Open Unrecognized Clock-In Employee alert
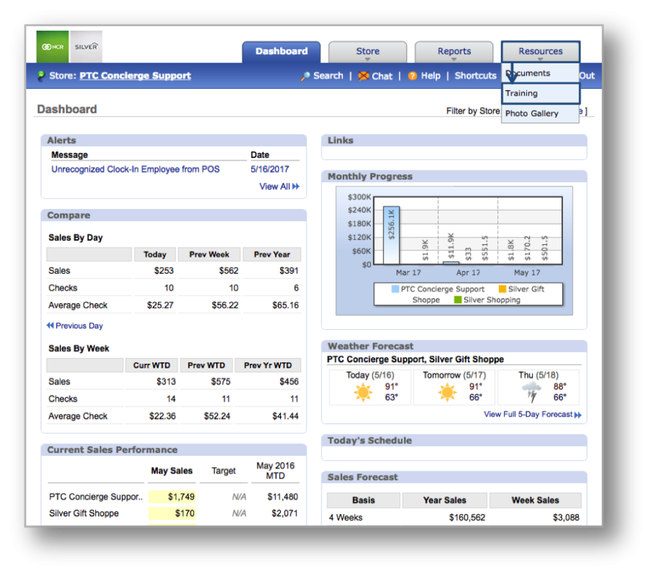The image size is (653, 576). [x=135, y=169]
